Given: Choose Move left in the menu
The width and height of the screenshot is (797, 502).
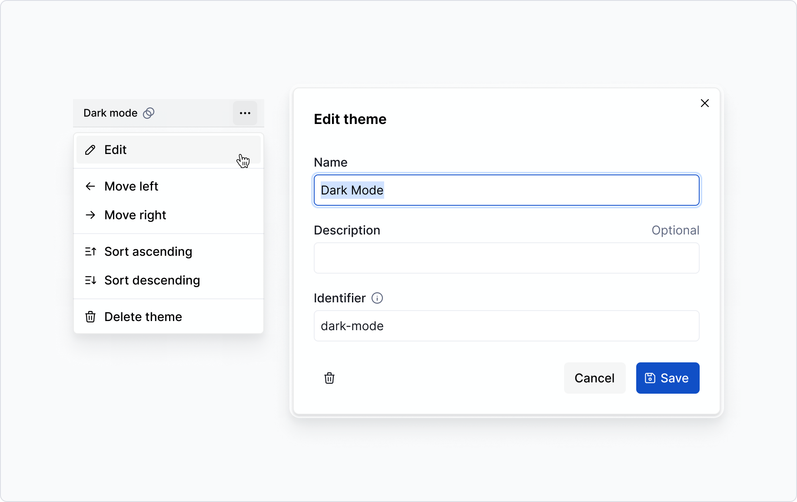Looking at the screenshot, I should (131, 186).
